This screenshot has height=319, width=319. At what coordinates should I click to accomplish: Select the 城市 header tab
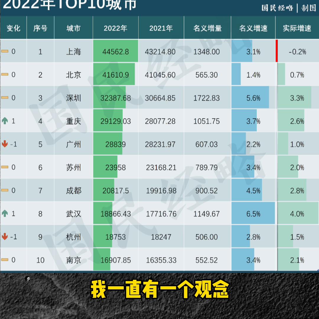point(73,27)
